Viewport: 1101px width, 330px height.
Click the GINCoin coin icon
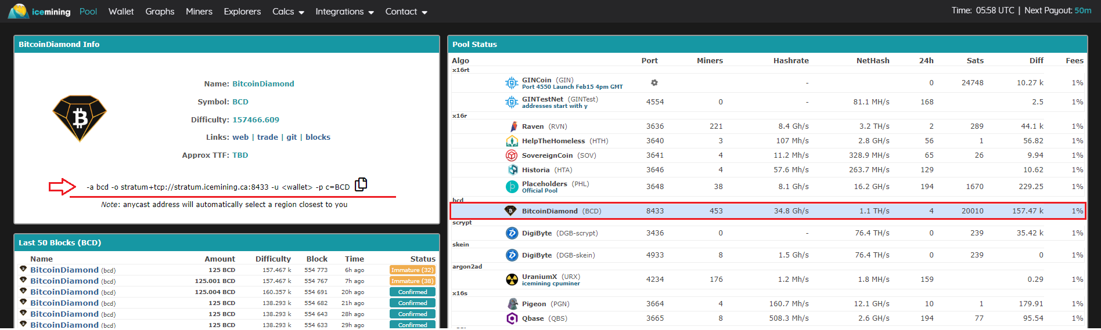coord(512,83)
